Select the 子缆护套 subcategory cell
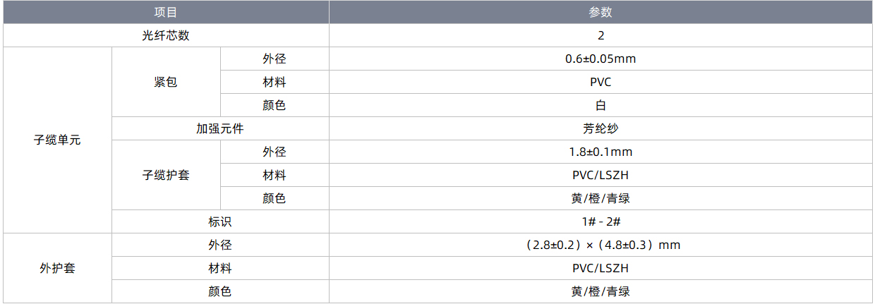 point(166,176)
